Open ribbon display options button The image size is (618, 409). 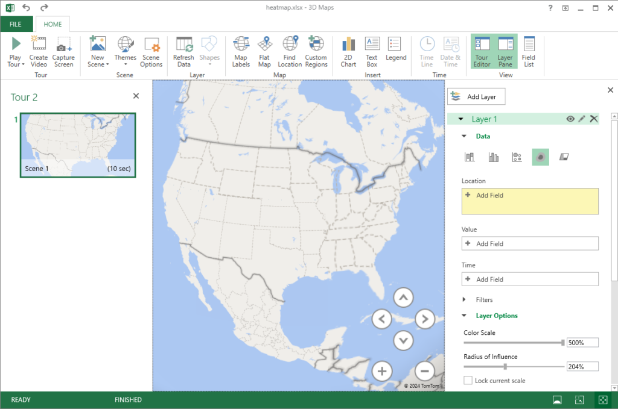pos(565,8)
